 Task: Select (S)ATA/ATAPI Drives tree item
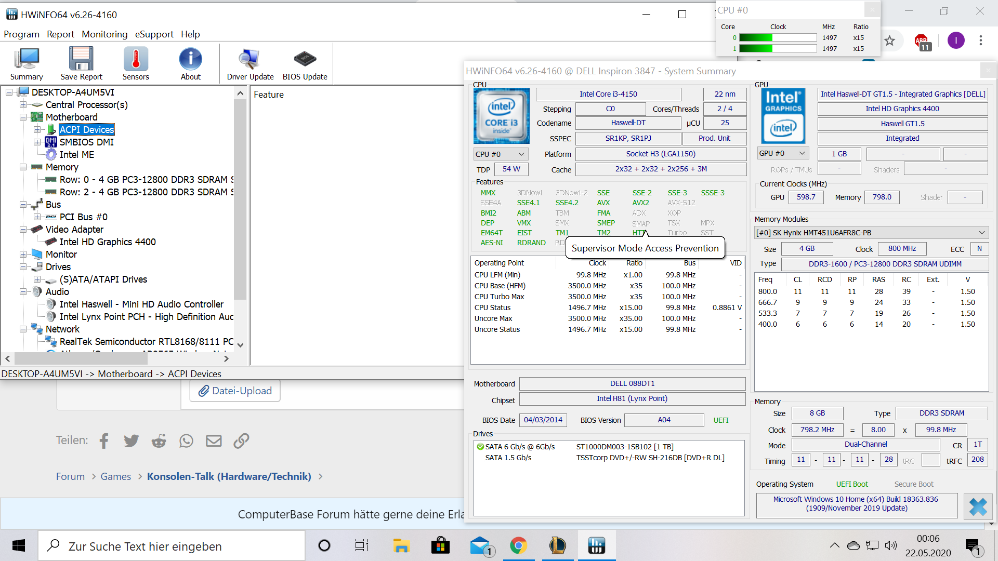click(103, 279)
